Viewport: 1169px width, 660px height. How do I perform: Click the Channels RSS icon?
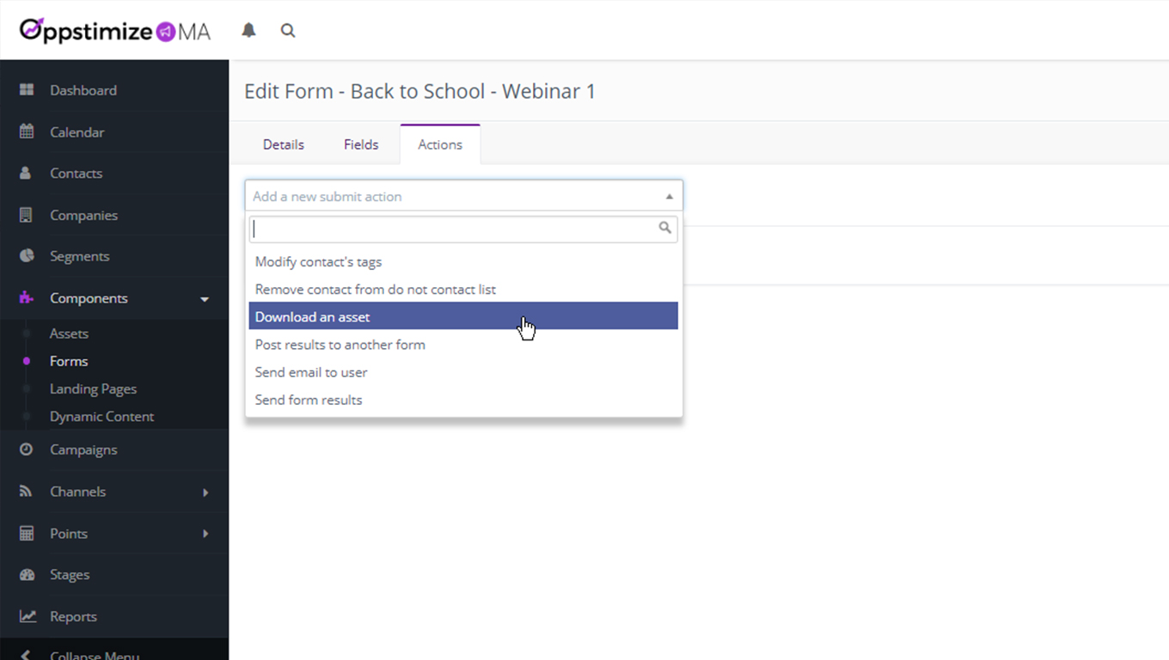pyautogui.click(x=26, y=492)
